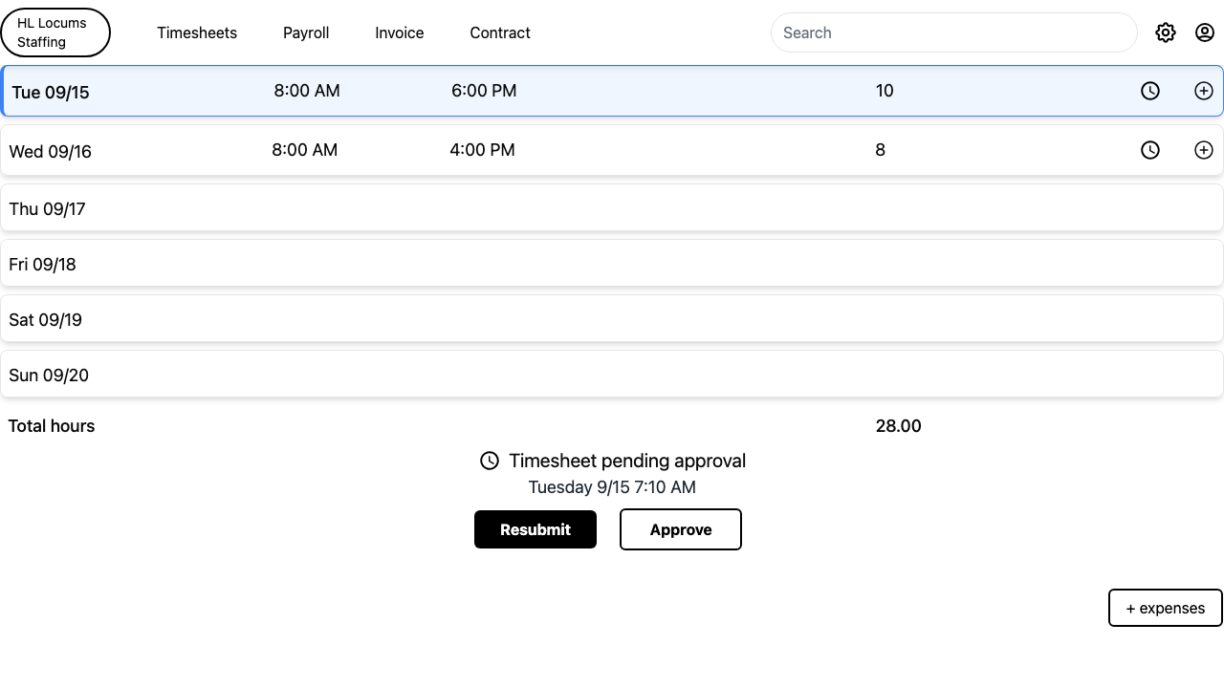Click the Wed 09/16 date label

tap(50, 152)
